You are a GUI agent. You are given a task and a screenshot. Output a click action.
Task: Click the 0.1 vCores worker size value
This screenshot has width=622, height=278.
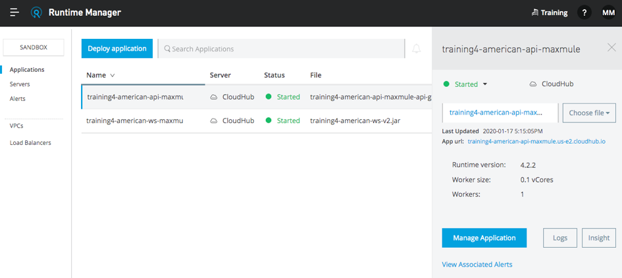click(536, 180)
